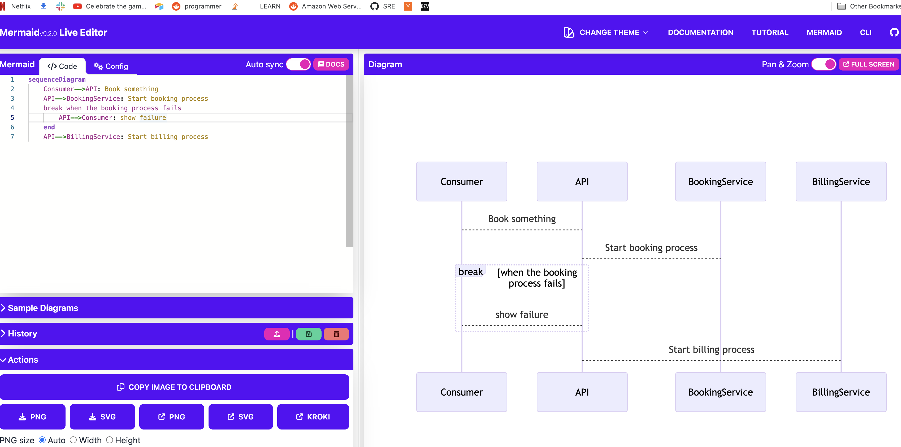Select the Auto radio for PNG size
The height and width of the screenshot is (447, 901).
point(42,440)
